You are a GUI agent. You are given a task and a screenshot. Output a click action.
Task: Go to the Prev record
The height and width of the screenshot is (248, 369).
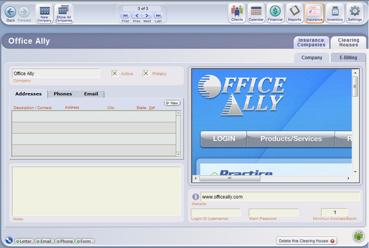click(137, 16)
